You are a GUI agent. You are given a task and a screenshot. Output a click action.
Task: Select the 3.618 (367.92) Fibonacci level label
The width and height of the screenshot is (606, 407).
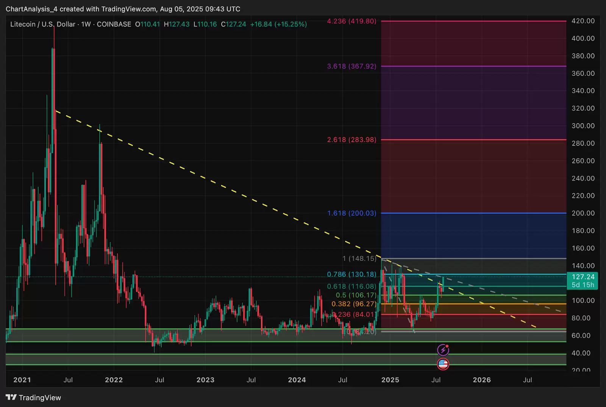pyautogui.click(x=351, y=66)
